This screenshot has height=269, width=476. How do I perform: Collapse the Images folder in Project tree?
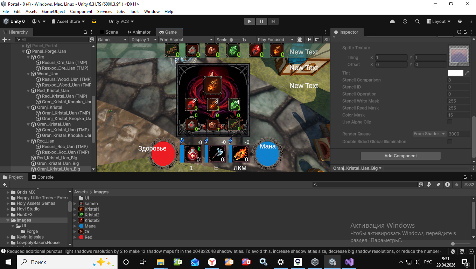coord(8,220)
